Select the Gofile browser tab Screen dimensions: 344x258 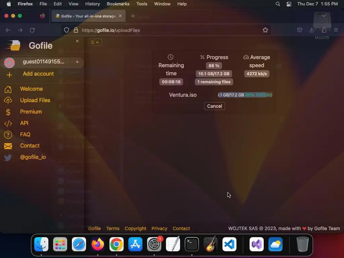[x=88, y=16]
